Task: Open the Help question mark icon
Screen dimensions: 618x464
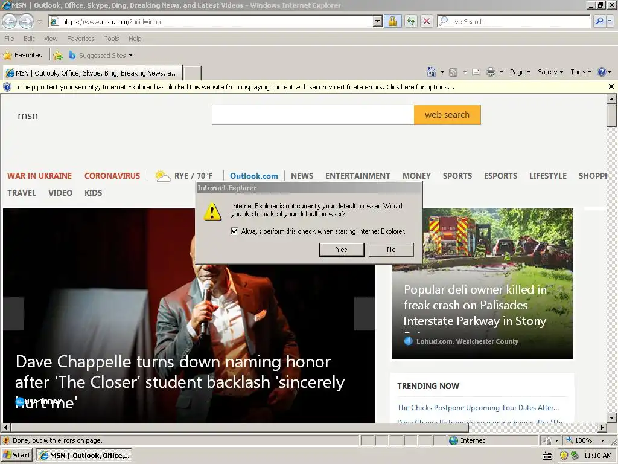Action: pyautogui.click(x=602, y=72)
